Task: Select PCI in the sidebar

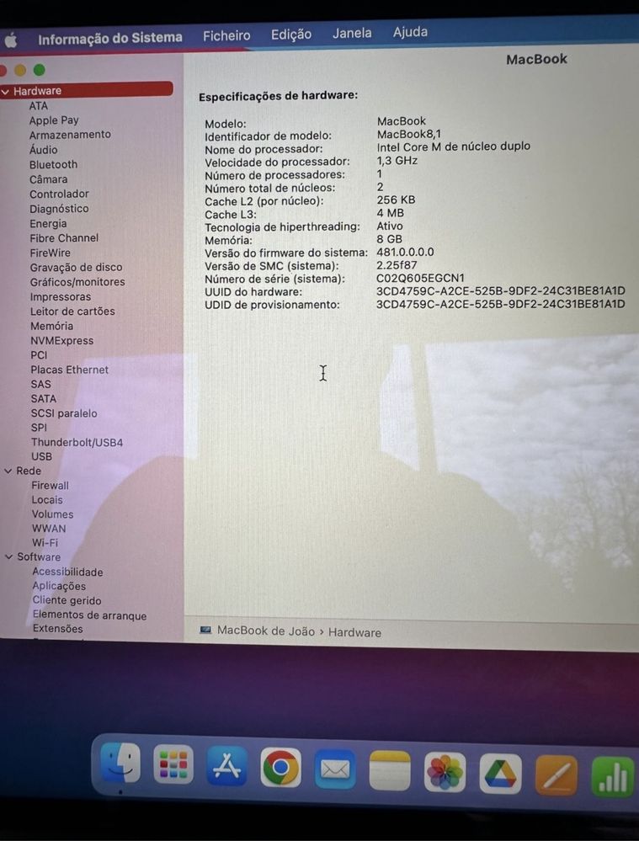Action: pos(39,355)
